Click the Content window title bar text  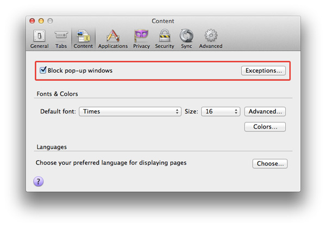pyautogui.click(x=163, y=21)
